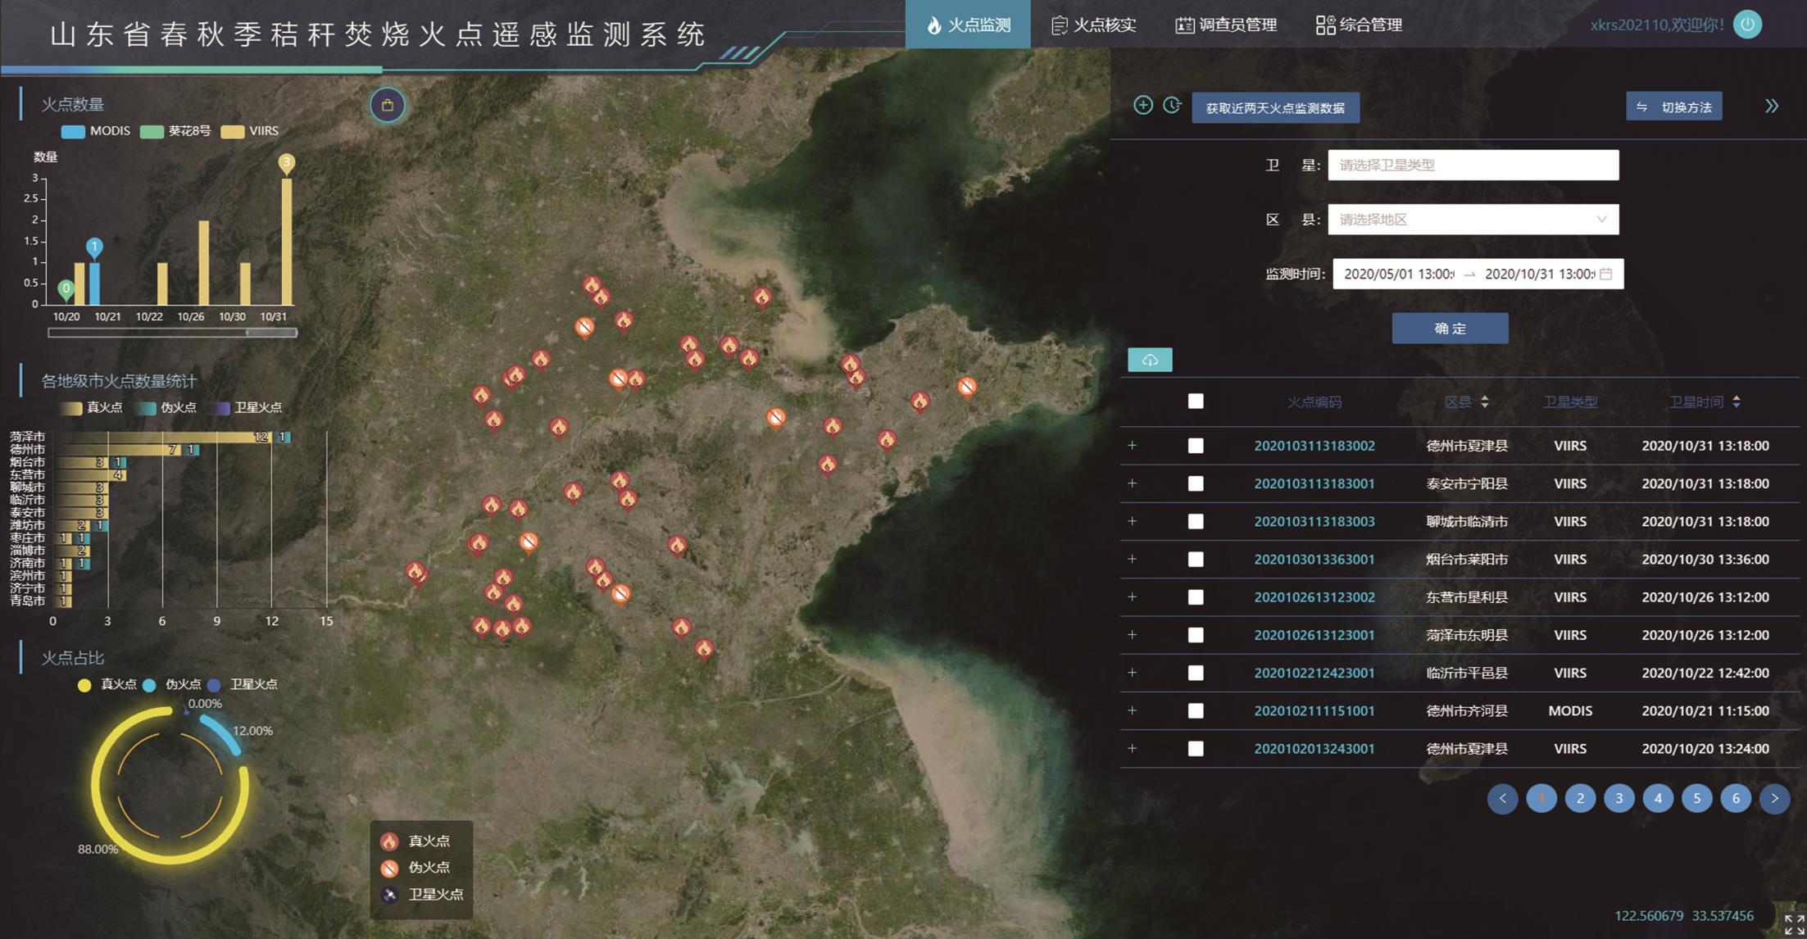This screenshot has height=939, width=1807.
Task: Toggle the select-all checkbox in table header
Action: (x=1196, y=401)
